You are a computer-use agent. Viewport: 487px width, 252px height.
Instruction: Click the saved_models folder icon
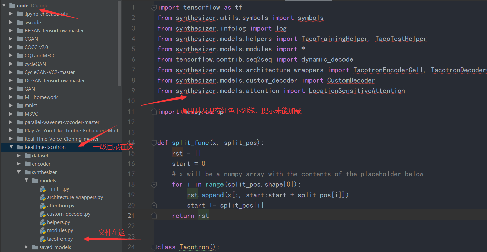click(35, 247)
